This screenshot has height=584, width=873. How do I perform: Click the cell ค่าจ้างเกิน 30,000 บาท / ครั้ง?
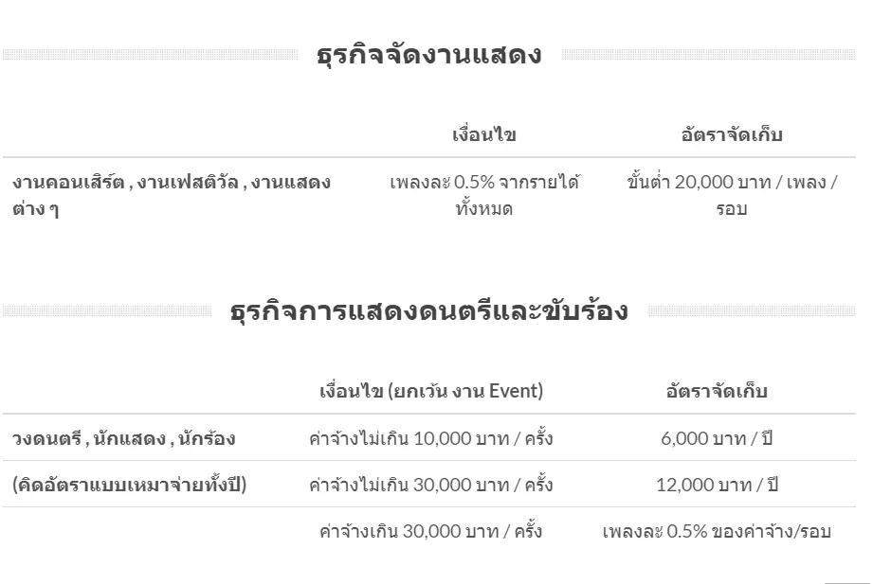point(431,531)
